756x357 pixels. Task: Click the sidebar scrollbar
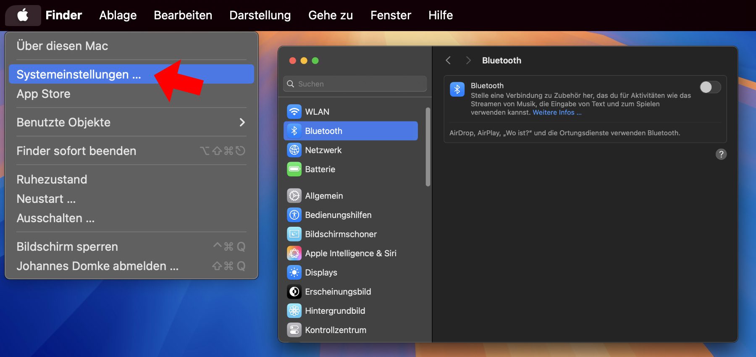tap(428, 147)
